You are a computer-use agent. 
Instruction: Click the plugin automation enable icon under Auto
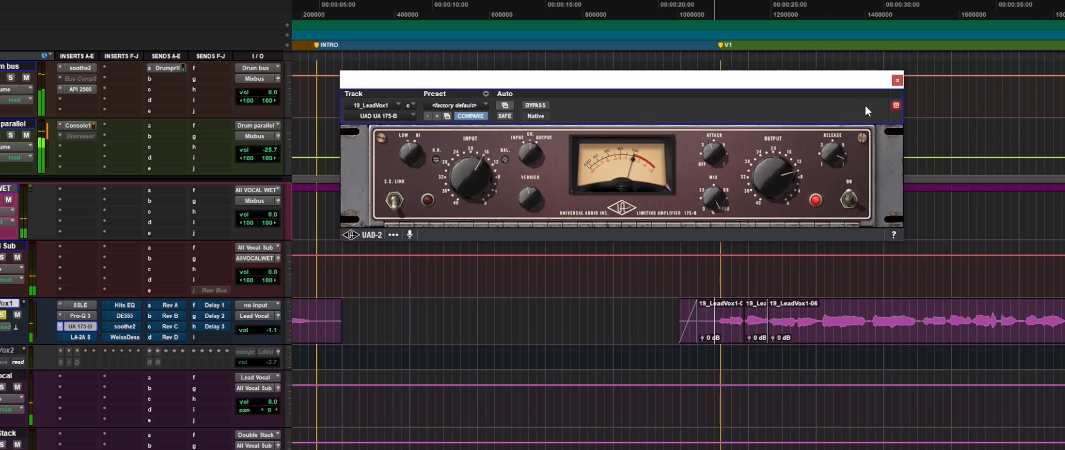[x=504, y=105]
